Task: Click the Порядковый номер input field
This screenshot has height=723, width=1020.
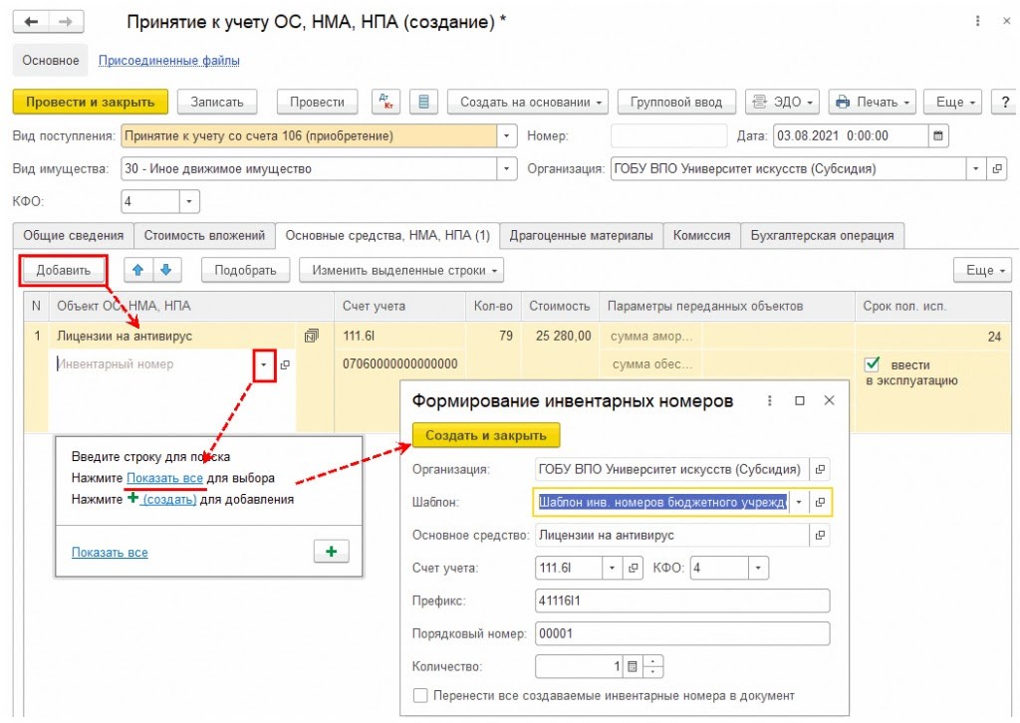Action: 682,633
